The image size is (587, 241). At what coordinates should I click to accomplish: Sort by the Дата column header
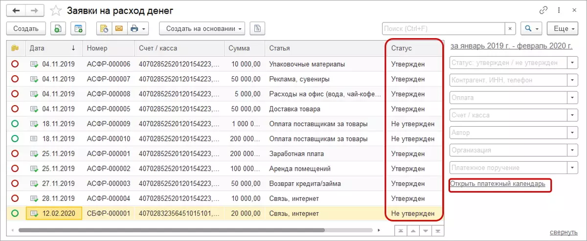[54, 48]
